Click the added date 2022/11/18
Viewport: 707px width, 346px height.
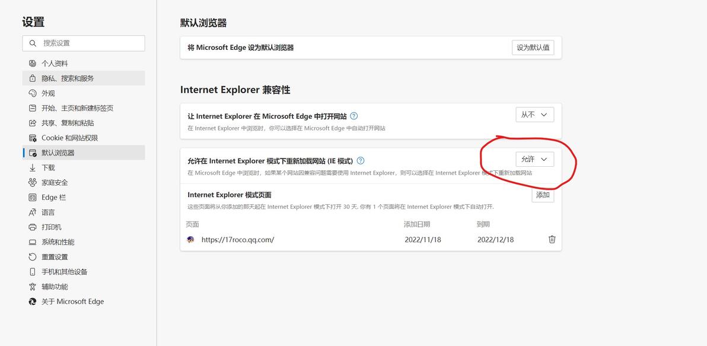point(423,240)
